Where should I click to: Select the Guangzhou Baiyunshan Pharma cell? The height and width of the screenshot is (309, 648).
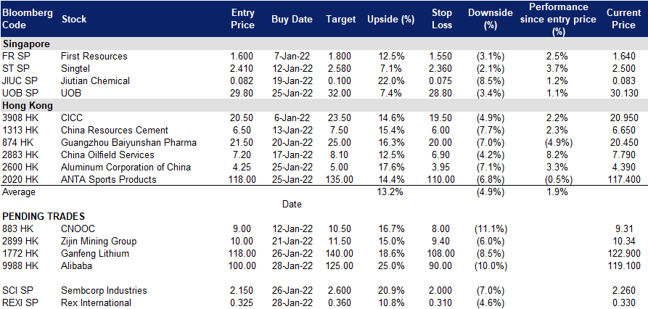point(128,142)
